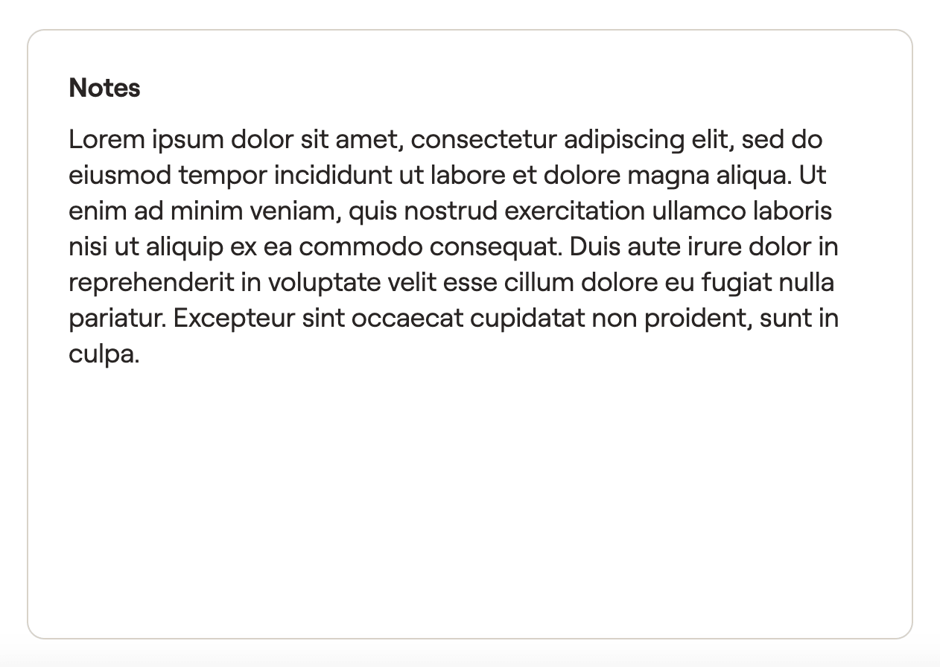Click the Notes heading
This screenshot has width=940, height=667.
pyautogui.click(x=104, y=88)
